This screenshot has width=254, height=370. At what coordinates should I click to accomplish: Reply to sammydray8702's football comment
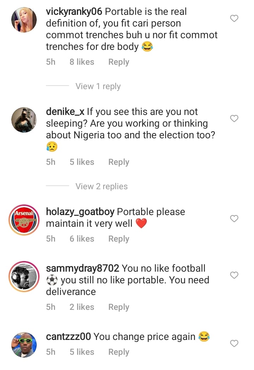119,307
